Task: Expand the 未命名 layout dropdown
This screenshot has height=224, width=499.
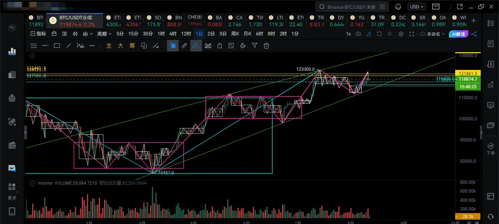Action: (x=433, y=34)
